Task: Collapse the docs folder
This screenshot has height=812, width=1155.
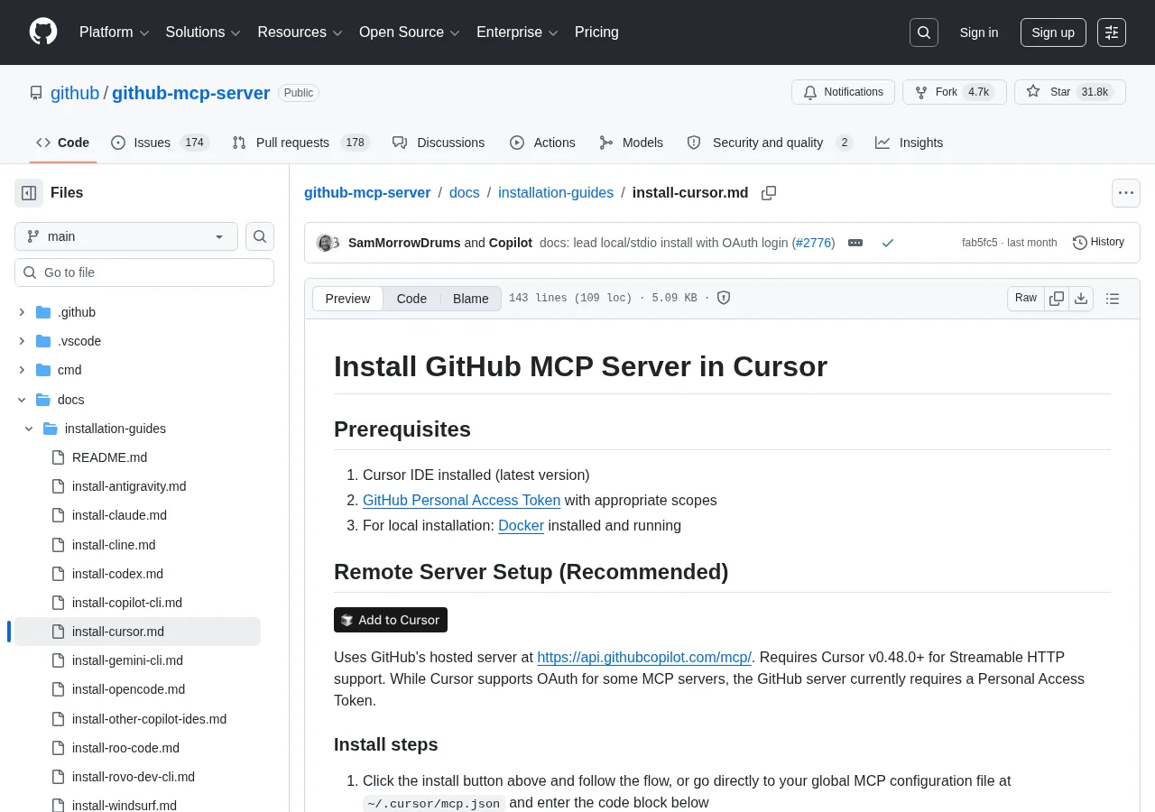Action: pos(23,400)
